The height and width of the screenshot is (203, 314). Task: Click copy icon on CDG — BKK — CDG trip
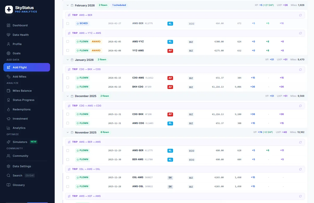(x=300, y=70)
